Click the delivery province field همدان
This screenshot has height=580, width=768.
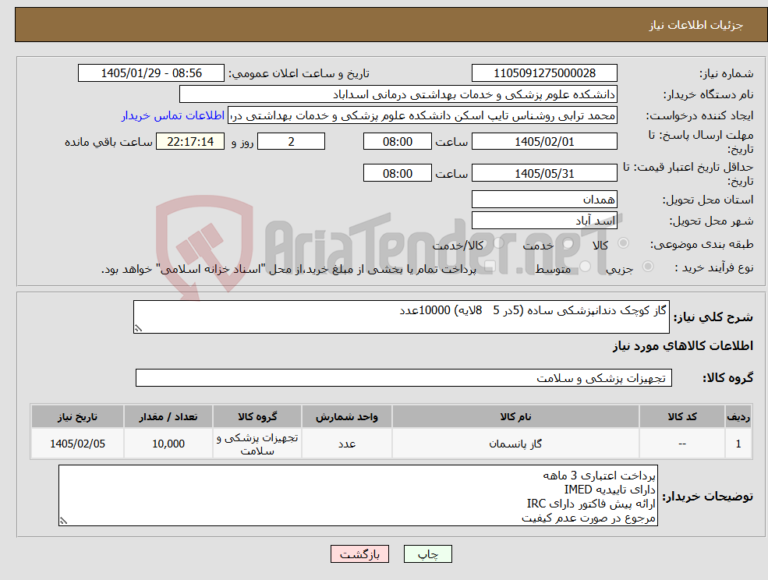544,200
